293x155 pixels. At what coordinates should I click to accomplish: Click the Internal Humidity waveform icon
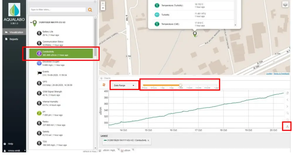(x=39, y=103)
